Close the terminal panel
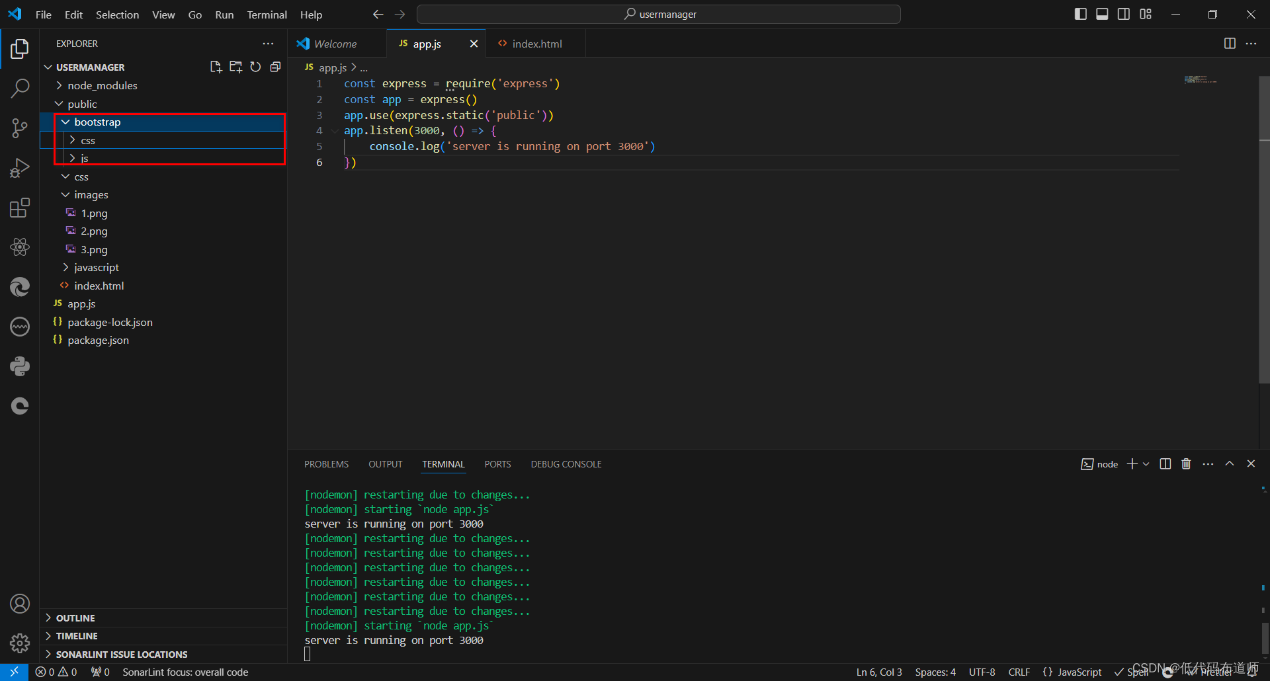The width and height of the screenshot is (1270, 681). point(1251,464)
